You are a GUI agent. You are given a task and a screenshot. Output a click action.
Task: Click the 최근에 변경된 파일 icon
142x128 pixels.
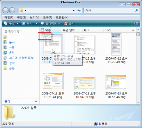pyautogui.click(x=5, y=58)
